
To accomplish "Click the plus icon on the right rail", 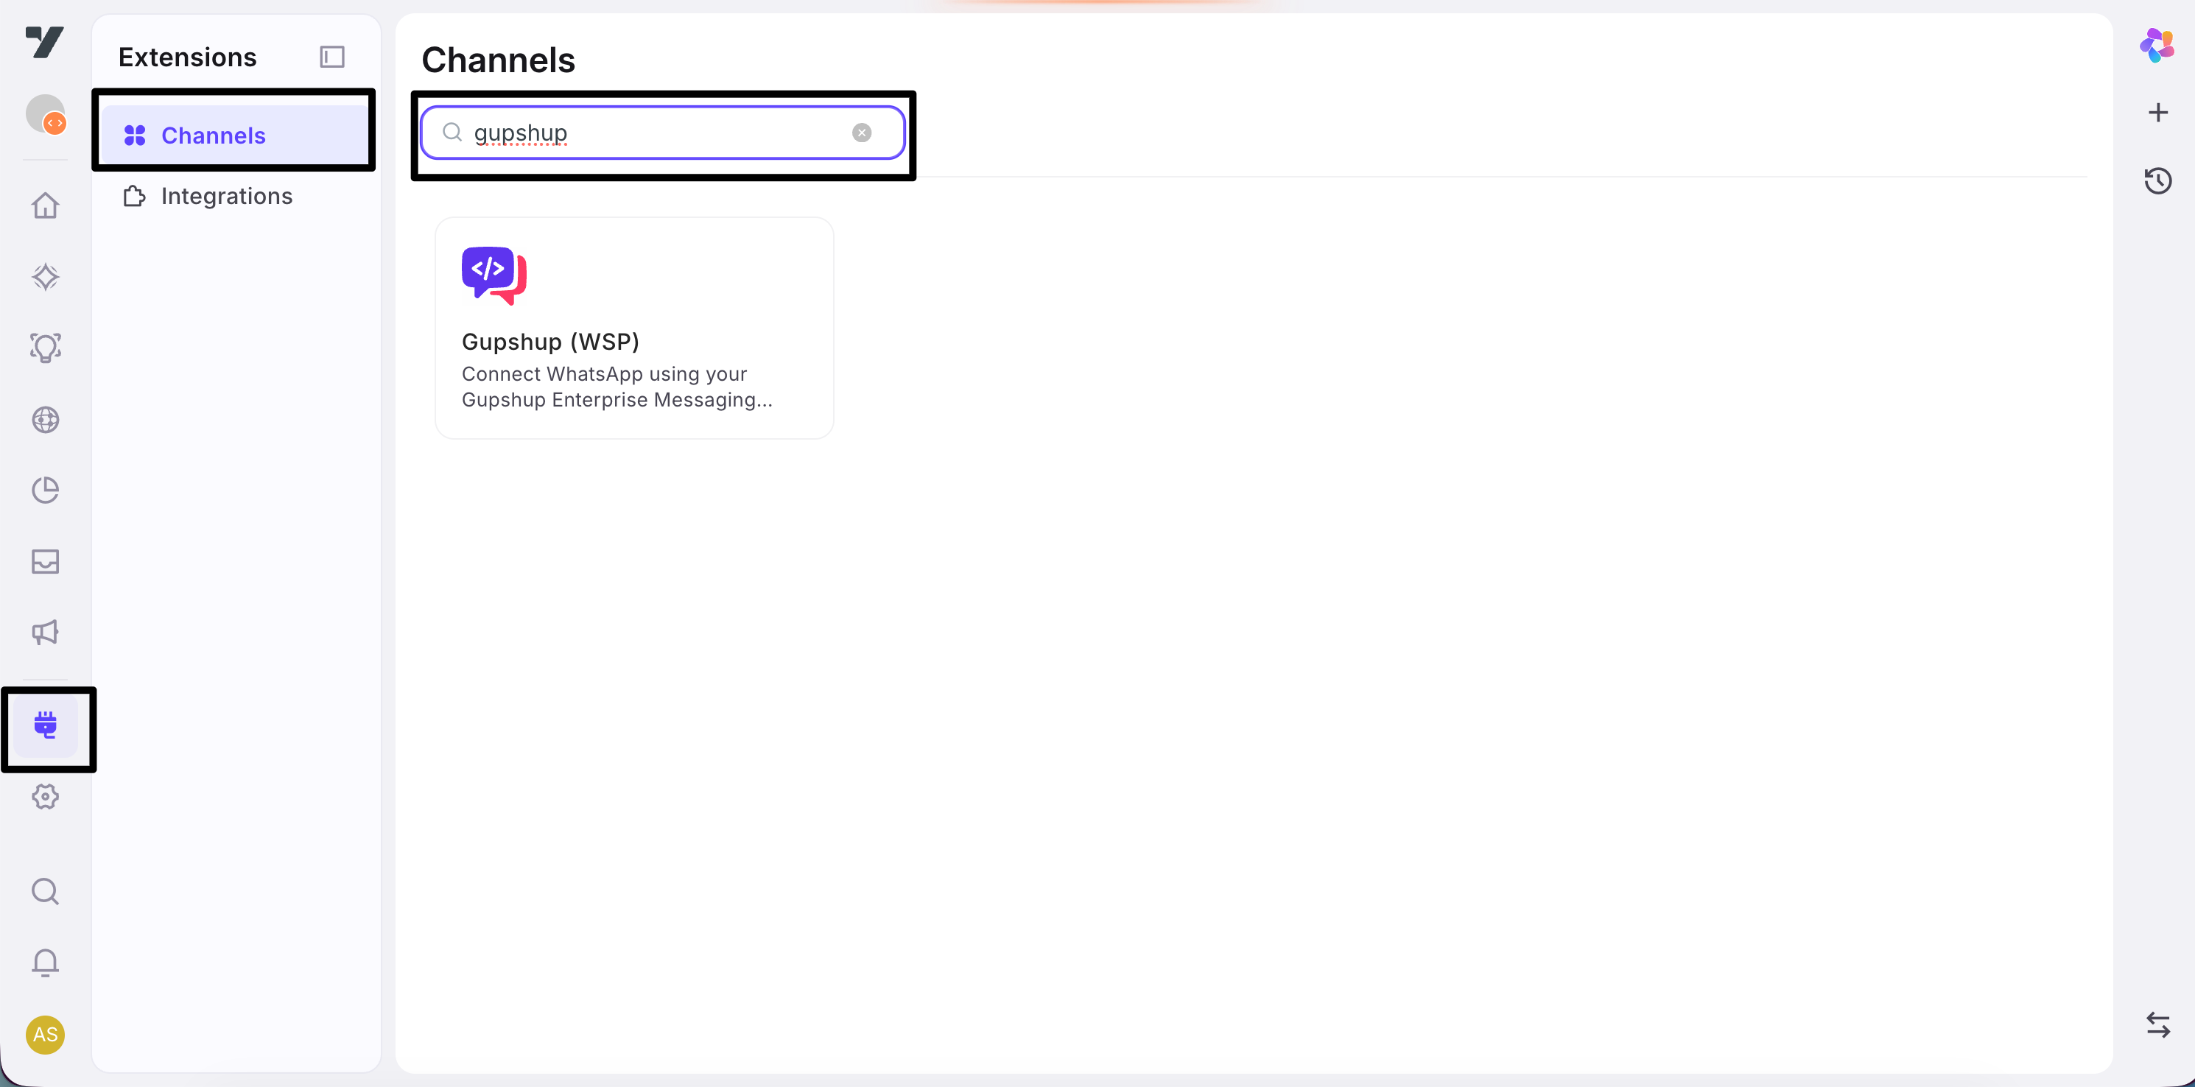I will point(2157,113).
